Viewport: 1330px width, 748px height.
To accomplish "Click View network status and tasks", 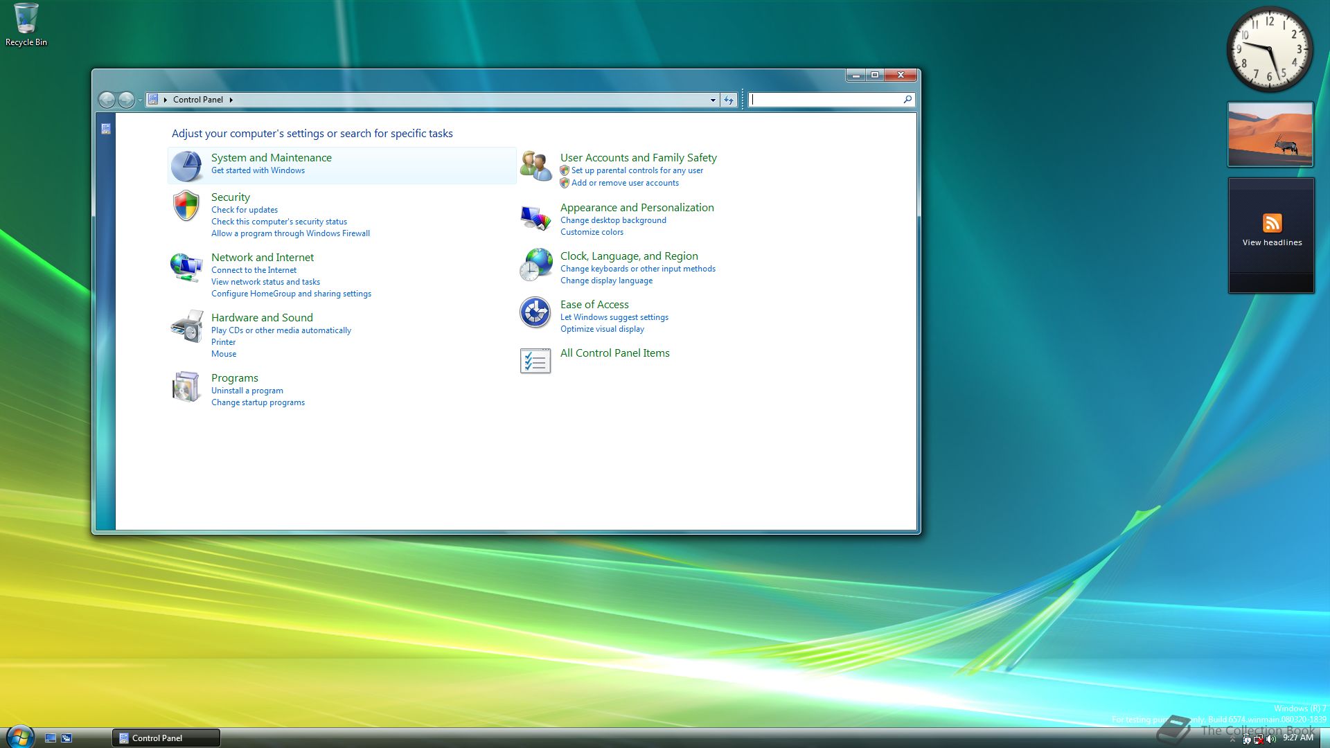I will coord(265,282).
